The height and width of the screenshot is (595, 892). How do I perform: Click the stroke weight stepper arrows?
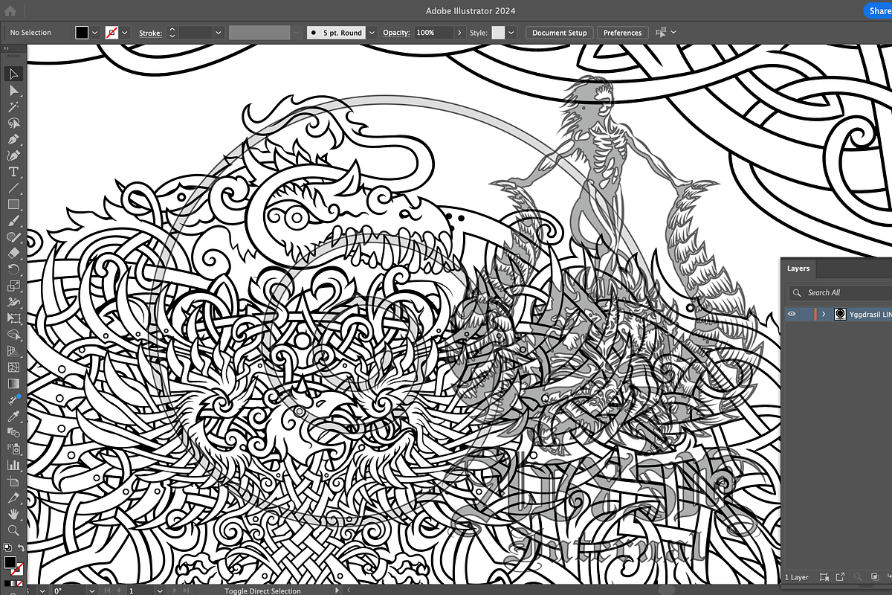click(172, 33)
